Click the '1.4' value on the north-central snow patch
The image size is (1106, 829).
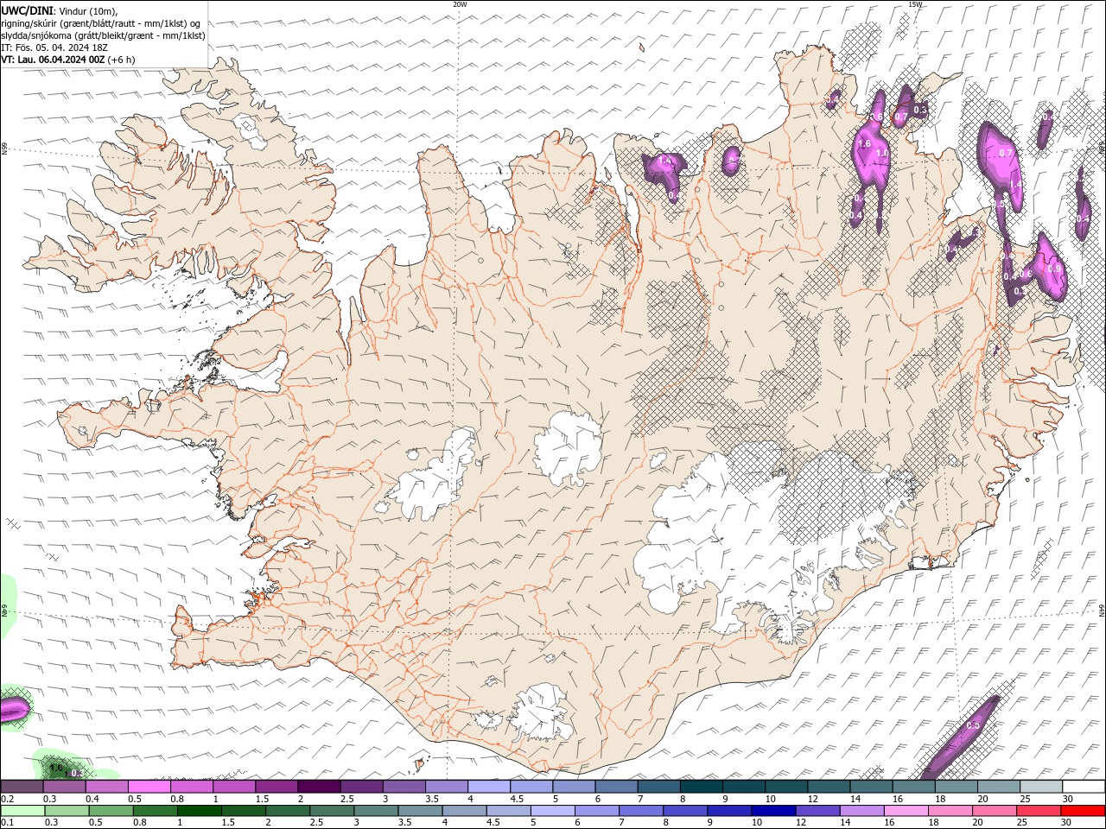tap(665, 161)
